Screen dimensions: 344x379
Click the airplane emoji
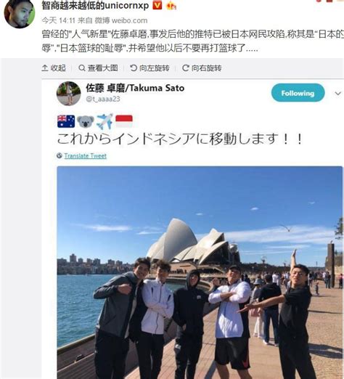tap(105, 121)
